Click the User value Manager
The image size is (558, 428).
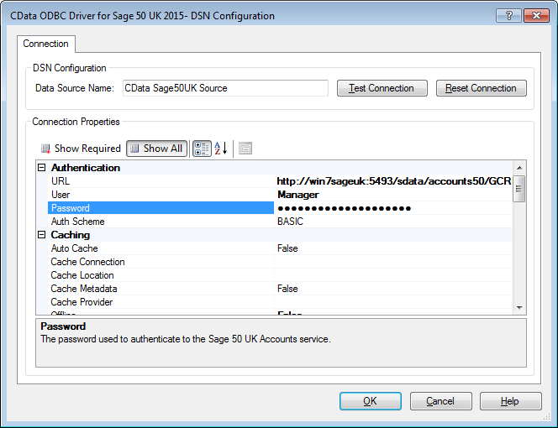(393, 195)
